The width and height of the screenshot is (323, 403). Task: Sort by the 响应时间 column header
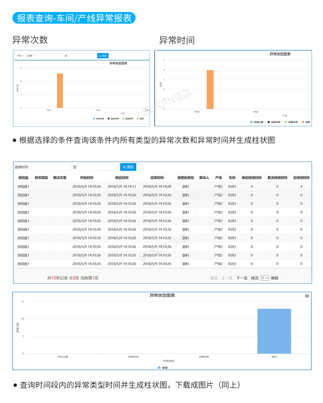coord(122,178)
